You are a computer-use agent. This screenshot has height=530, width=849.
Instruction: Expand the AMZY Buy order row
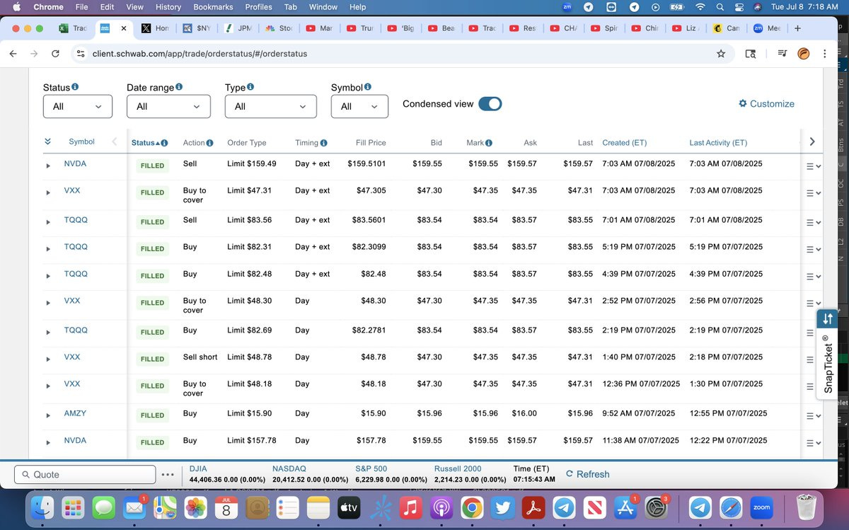pyautogui.click(x=48, y=415)
